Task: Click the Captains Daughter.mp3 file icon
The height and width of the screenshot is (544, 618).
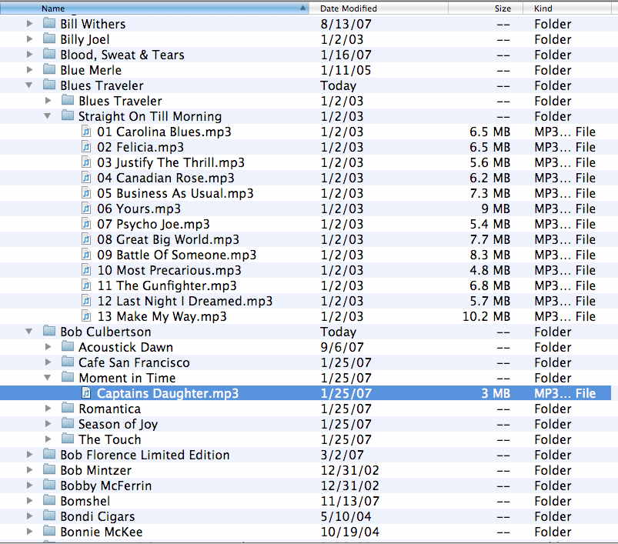Action: coord(86,393)
